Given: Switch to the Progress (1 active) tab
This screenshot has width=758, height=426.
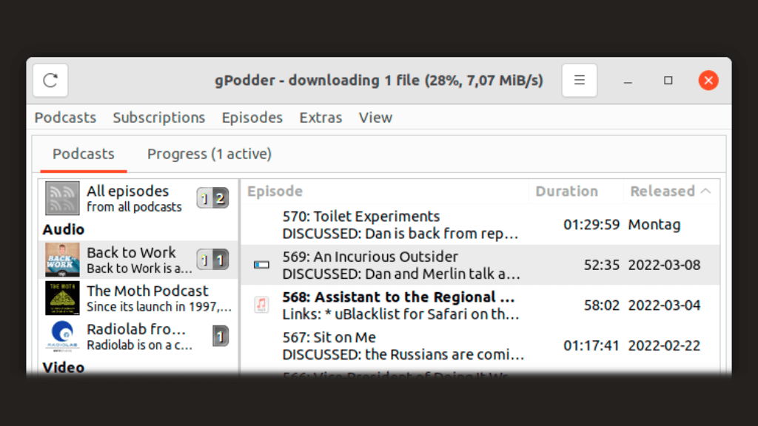Looking at the screenshot, I should tap(209, 154).
